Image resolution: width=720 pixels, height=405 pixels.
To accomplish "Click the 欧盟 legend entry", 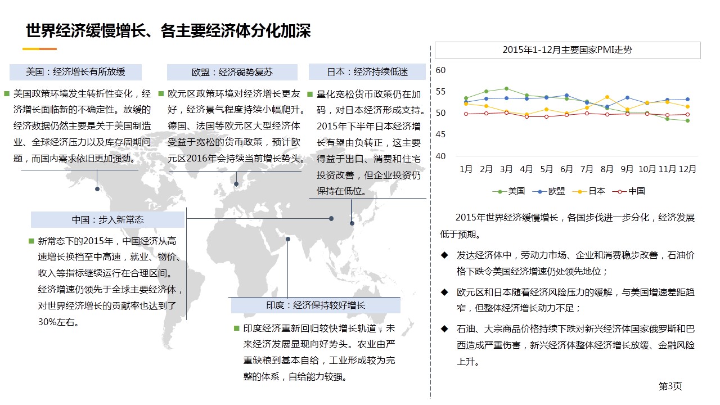I will 549,191.
